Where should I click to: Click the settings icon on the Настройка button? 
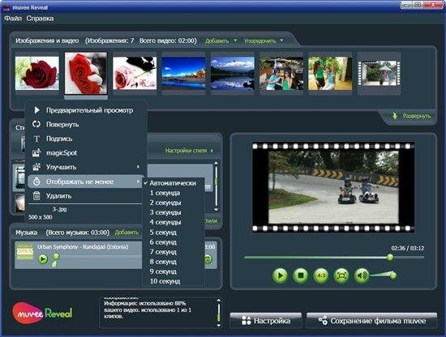[x=247, y=321]
